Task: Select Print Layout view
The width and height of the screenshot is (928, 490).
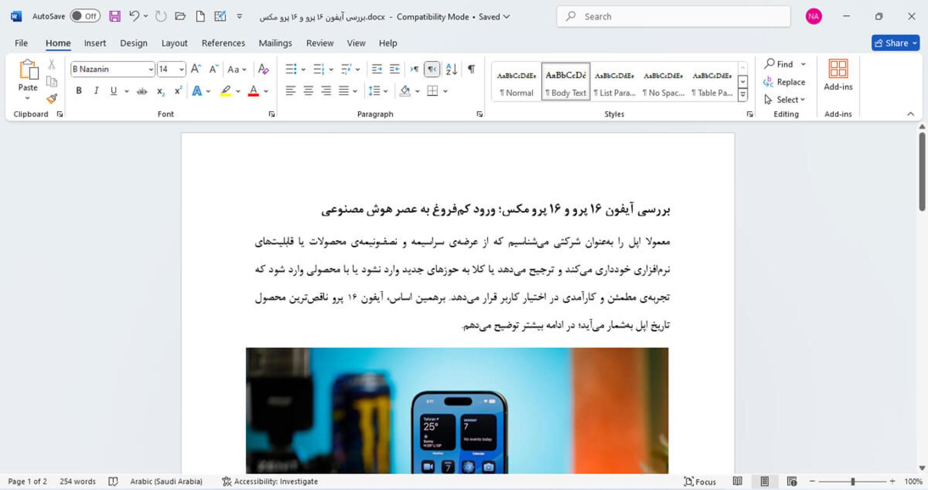Action: click(765, 481)
